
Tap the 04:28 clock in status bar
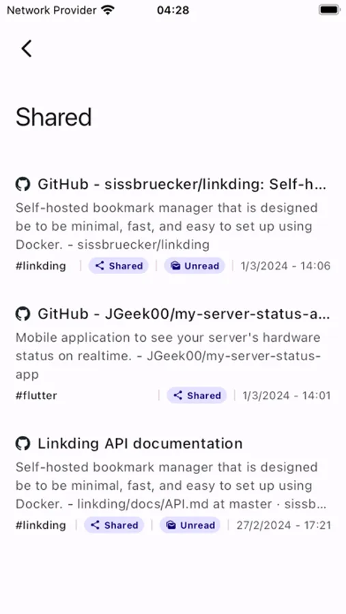point(173,10)
